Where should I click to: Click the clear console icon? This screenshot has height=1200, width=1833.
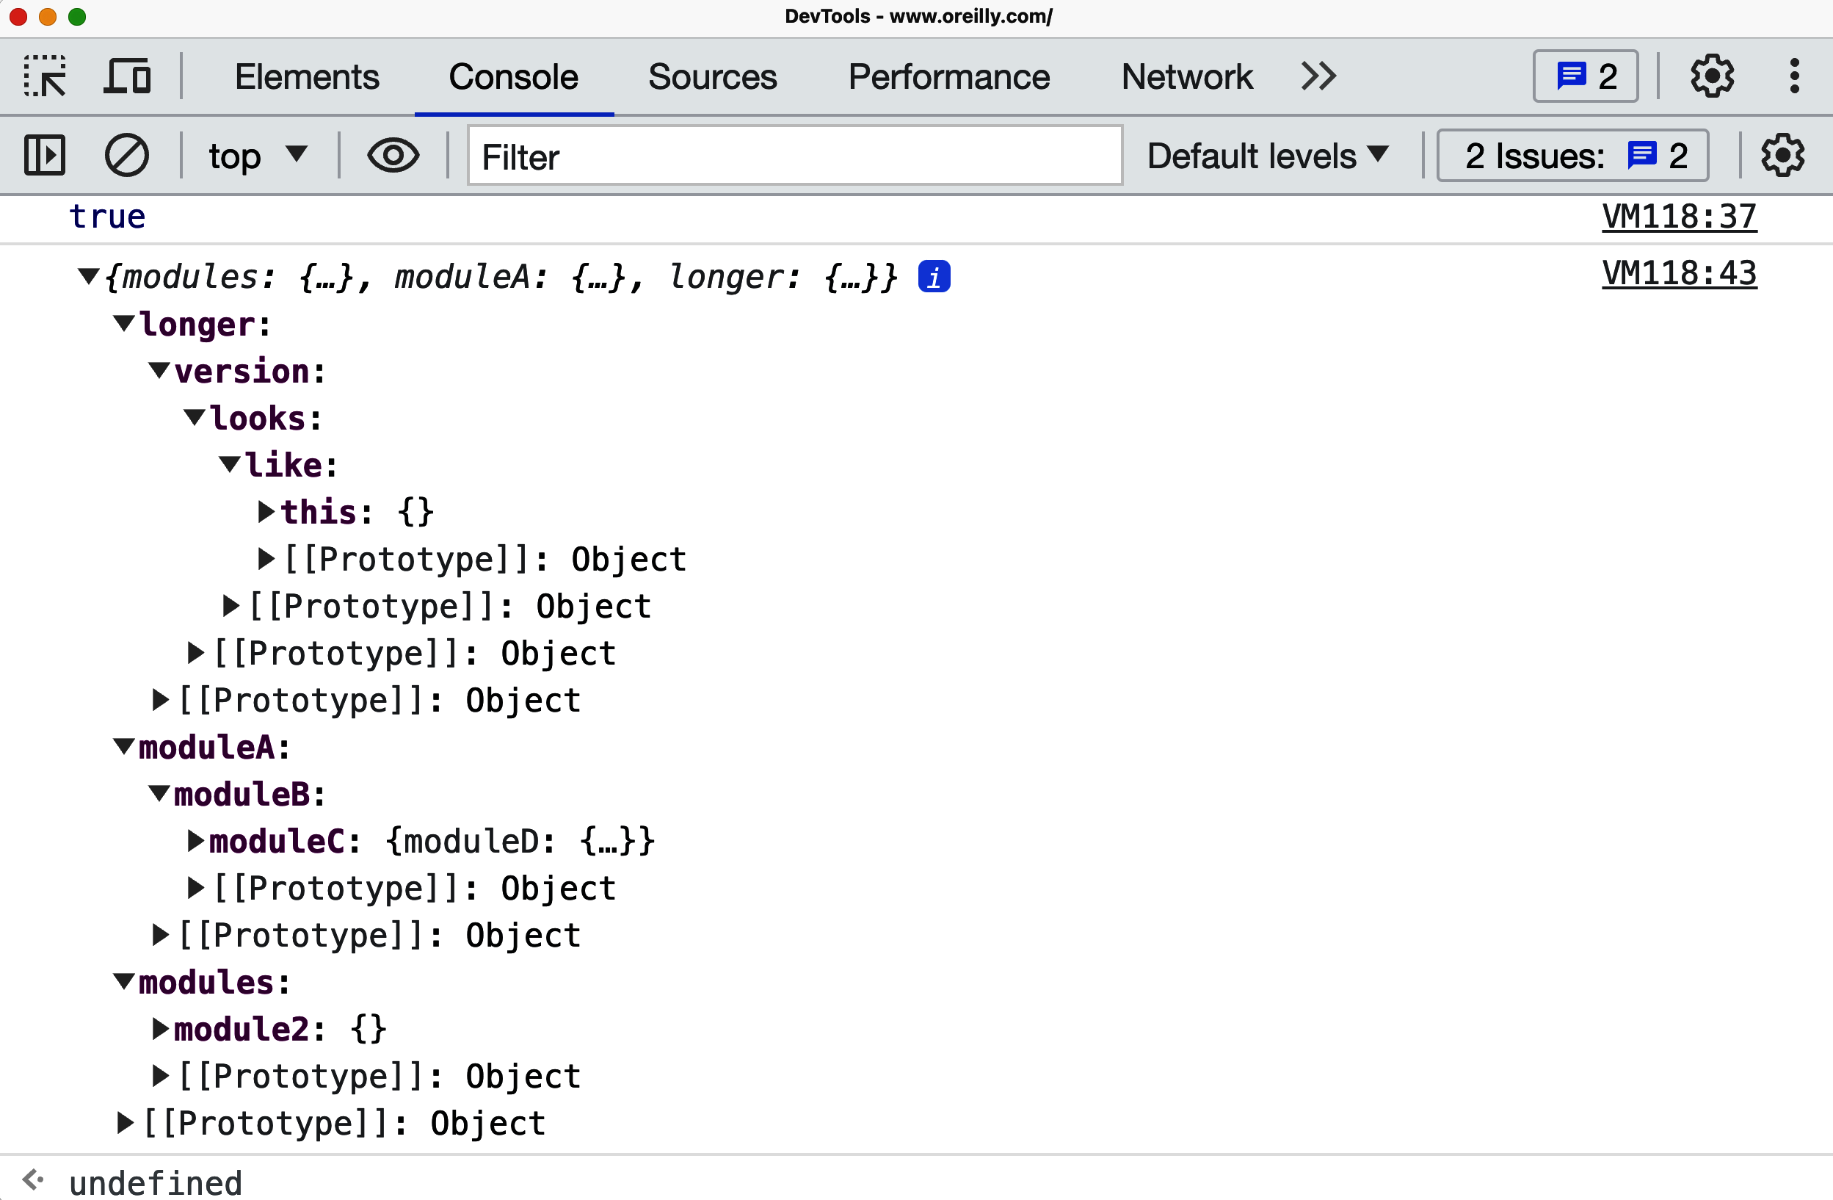pos(126,156)
